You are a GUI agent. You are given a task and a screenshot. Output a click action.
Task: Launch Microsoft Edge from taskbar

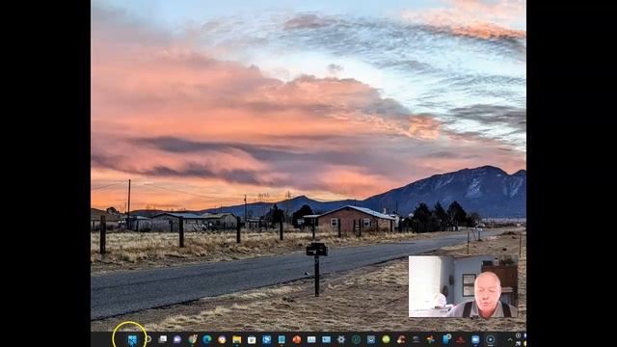[x=207, y=339]
